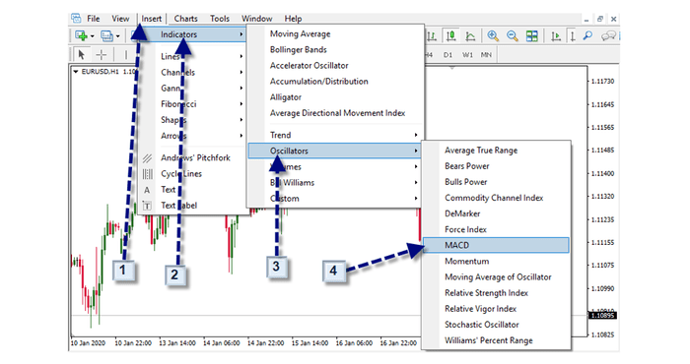Click the blue search magnifier icon
This screenshot has width=690, height=364.
click(587, 35)
